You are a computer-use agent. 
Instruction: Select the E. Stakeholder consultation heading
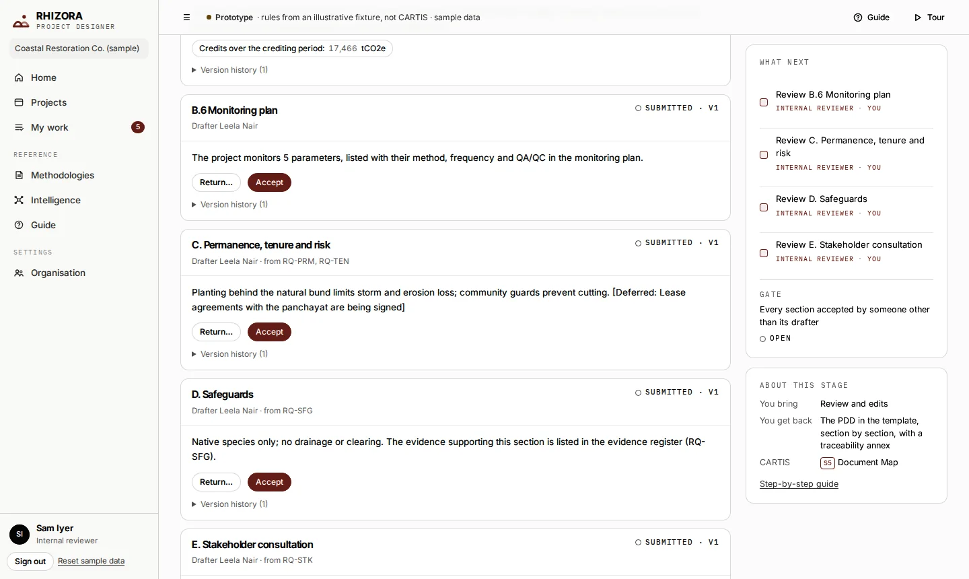point(252,545)
